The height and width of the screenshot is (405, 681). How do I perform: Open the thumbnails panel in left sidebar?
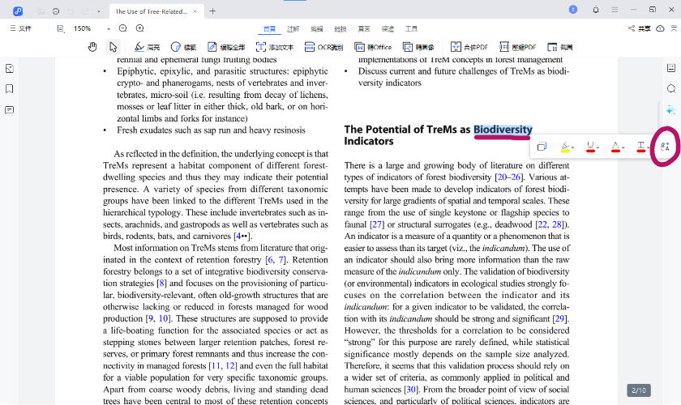click(9, 69)
